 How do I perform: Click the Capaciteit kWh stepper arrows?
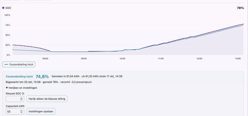tap(21, 112)
